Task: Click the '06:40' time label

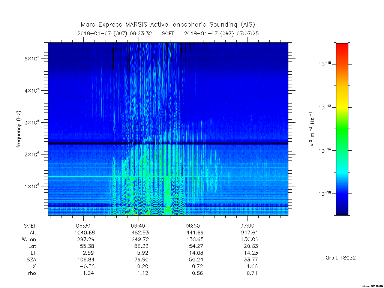Action: [x=138, y=226]
